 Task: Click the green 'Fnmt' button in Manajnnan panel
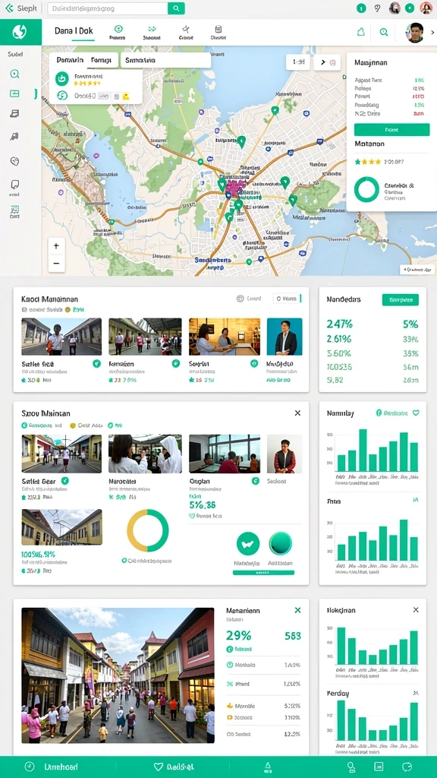(391, 129)
